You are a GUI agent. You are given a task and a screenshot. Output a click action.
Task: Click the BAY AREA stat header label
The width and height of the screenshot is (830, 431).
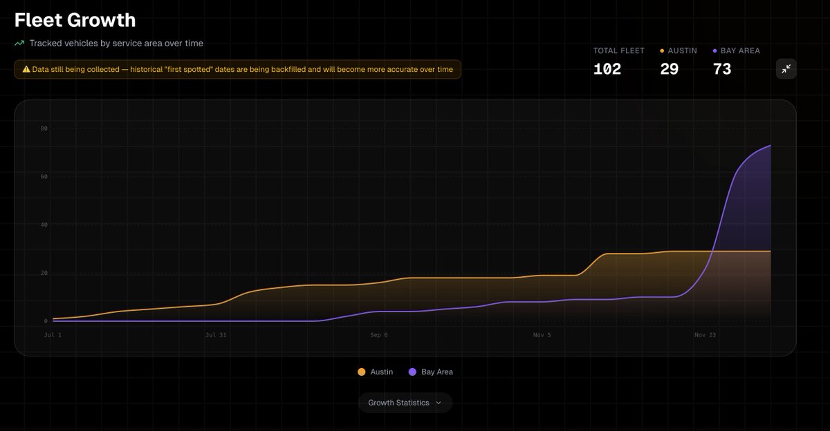point(740,50)
